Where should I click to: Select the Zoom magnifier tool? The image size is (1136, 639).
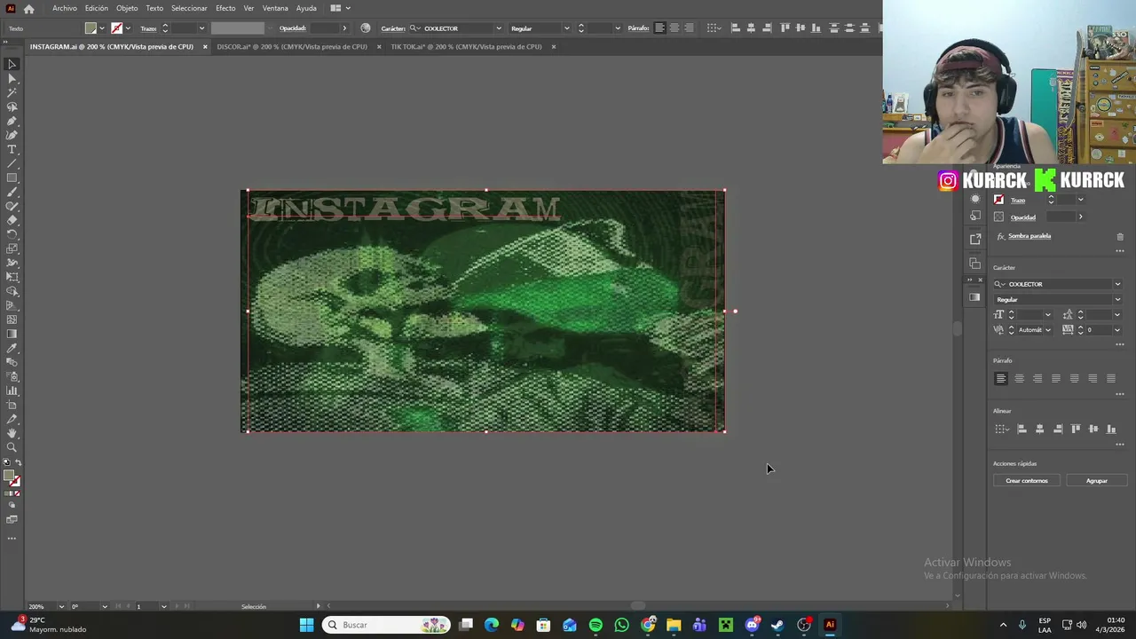click(x=12, y=447)
